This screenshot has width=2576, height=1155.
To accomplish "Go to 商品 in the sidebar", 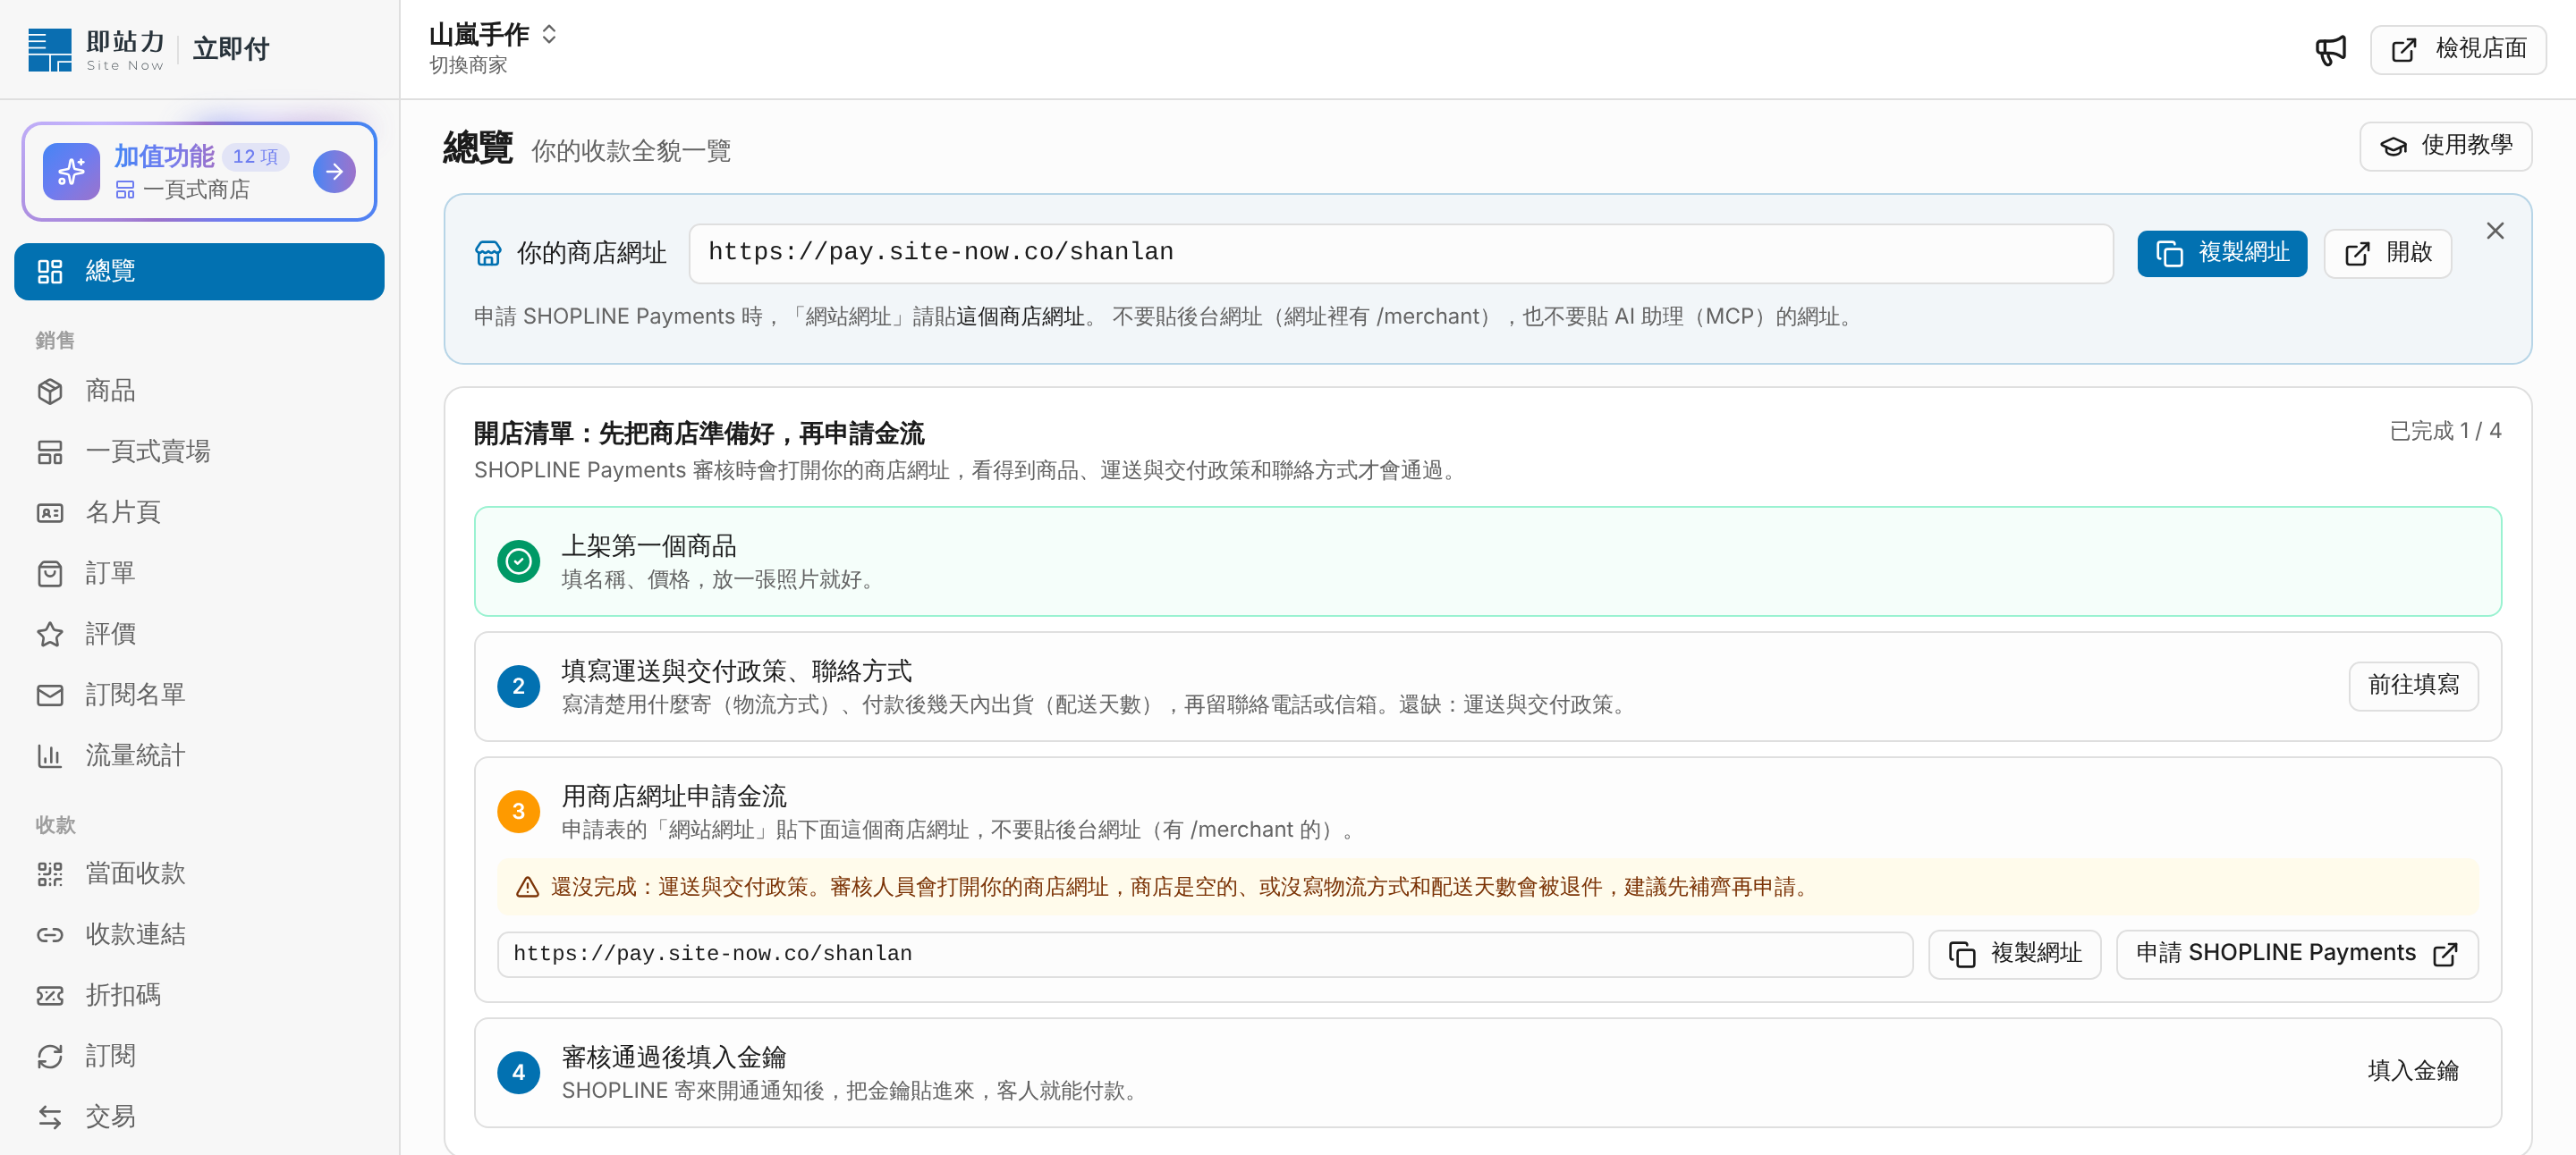I will click(x=199, y=391).
